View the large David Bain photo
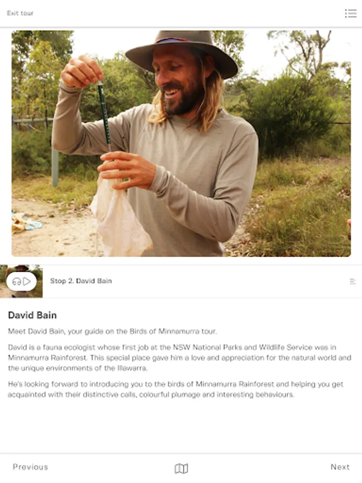Viewport: 362px width, 483px height. click(181, 143)
